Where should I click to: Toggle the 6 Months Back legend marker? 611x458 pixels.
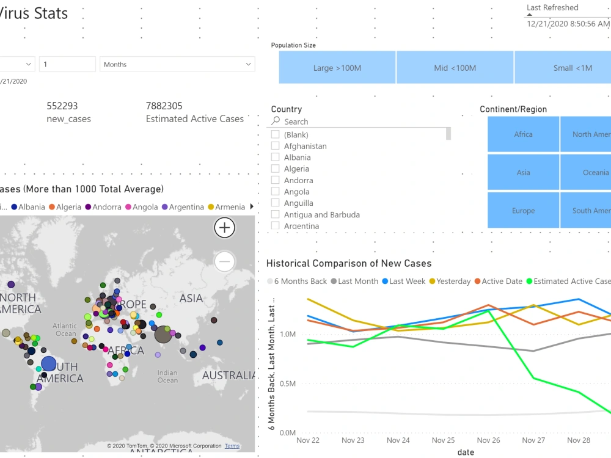[269, 281]
